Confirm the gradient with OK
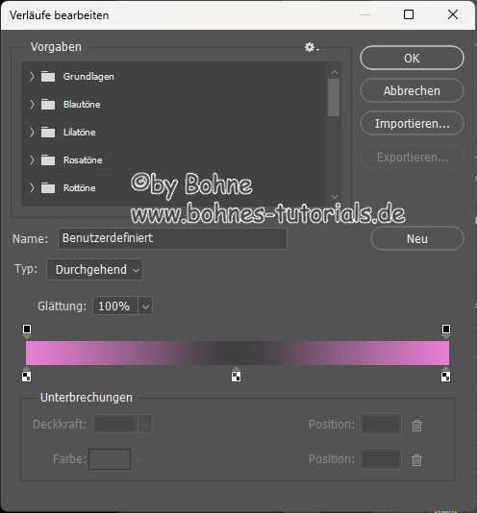Image resolution: width=477 pixels, height=513 pixels. pos(412,58)
